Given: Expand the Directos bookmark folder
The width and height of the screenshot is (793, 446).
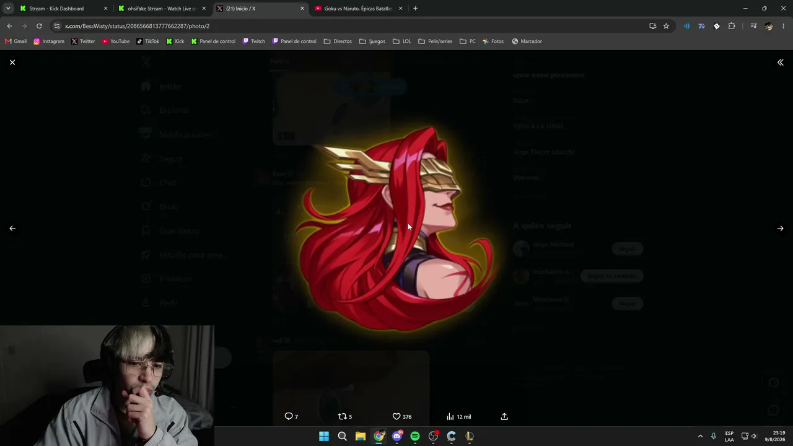Looking at the screenshot, I should click(x=338, y=42).
